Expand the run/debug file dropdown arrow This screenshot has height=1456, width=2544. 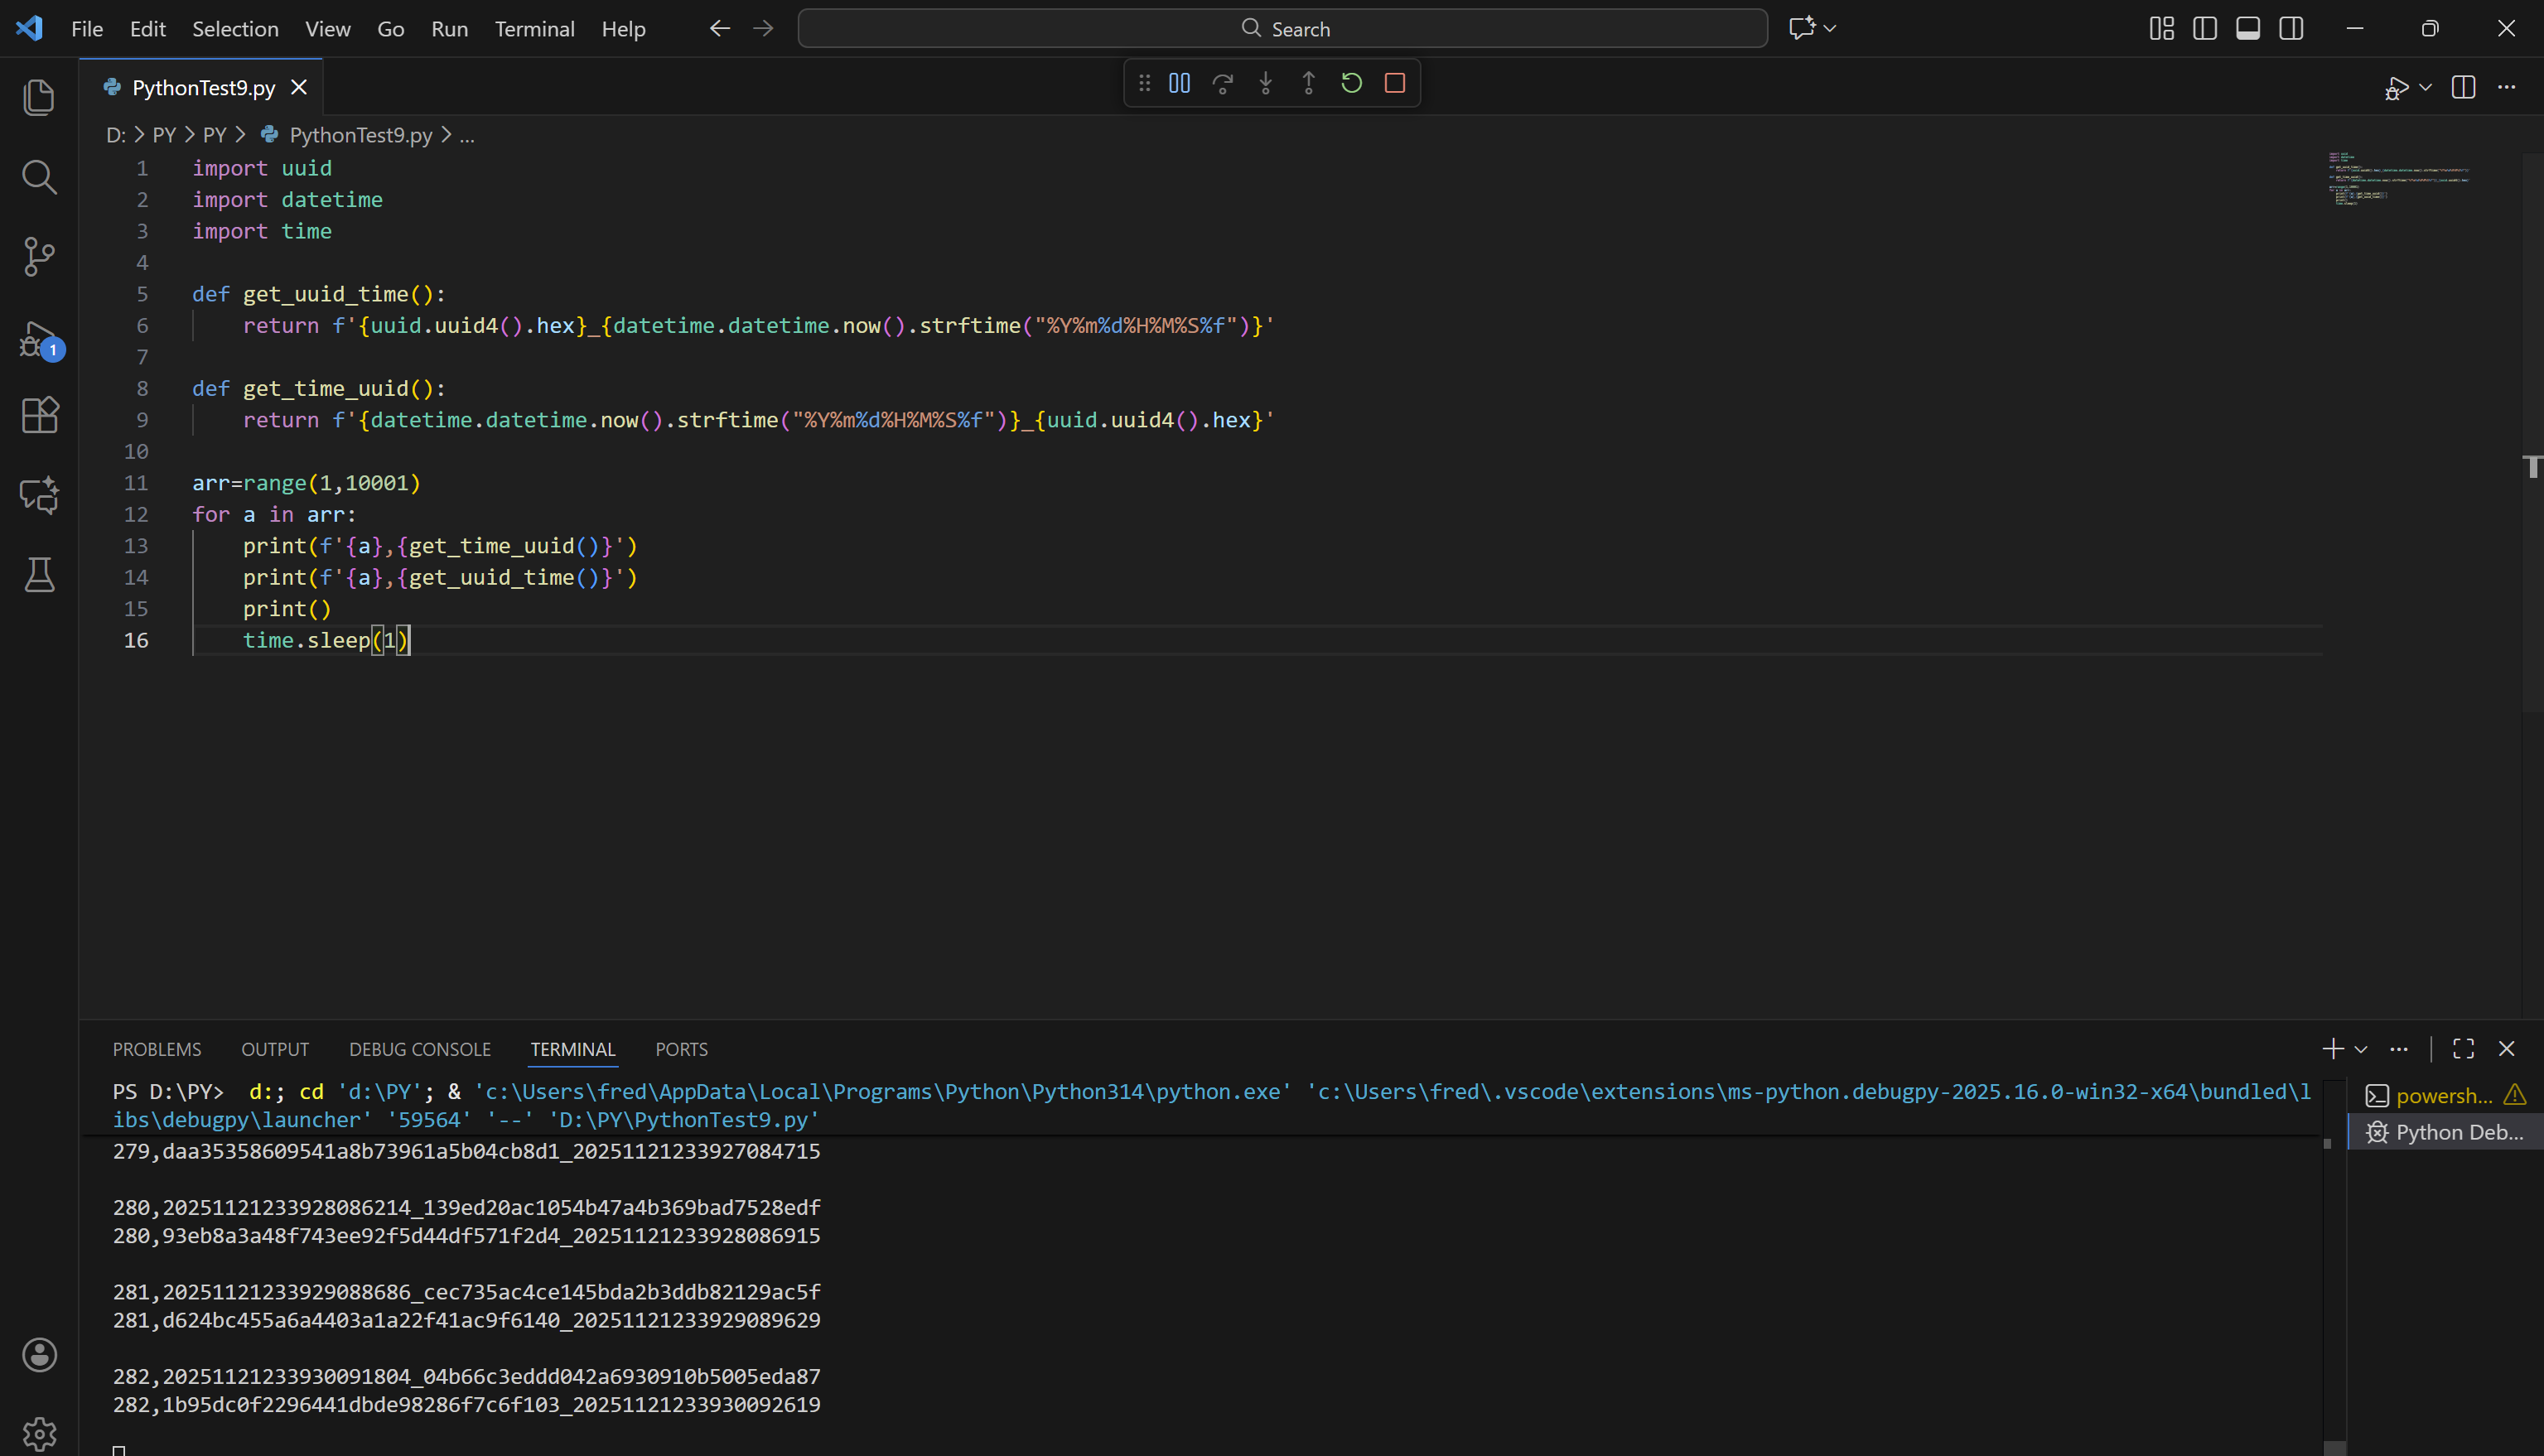(x=2425, y=88)
